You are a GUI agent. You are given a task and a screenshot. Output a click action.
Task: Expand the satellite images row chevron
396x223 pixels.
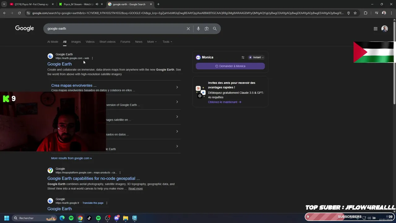pos(177,117)
